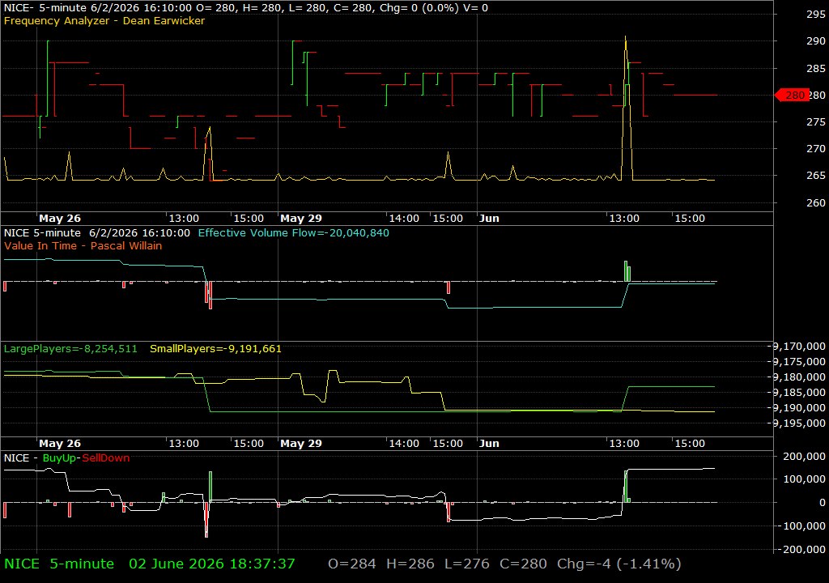Click 'Chg=-4 (-1.41%)' in status bar
This screenshot has height=583, width=829.
pyautogui.click(x=619, y=564)
